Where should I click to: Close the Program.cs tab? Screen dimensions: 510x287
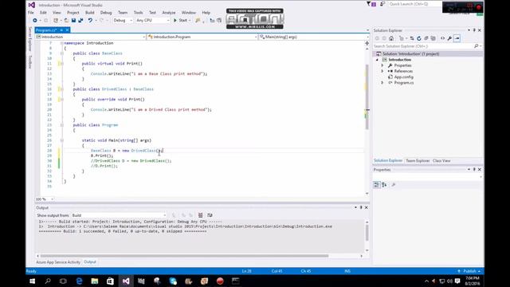67,30
